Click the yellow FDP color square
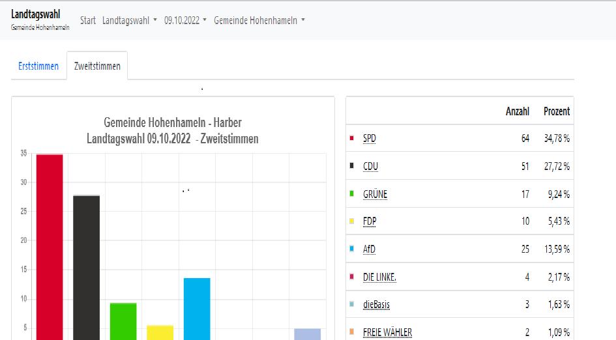 click(351, 221)
